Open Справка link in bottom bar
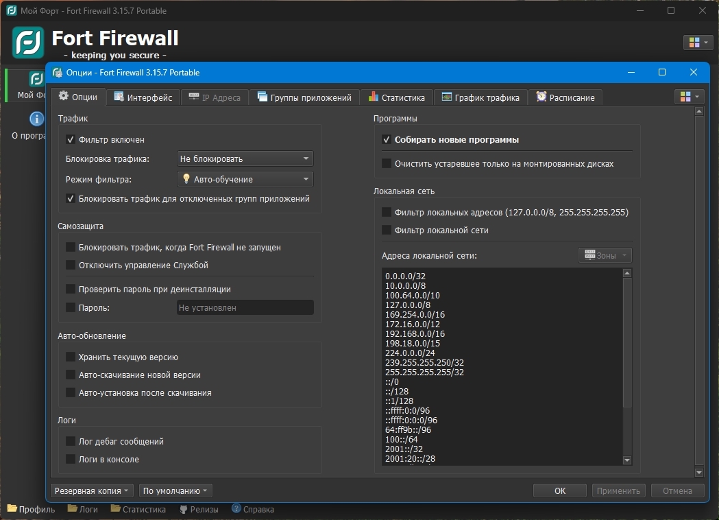Viewport: 719px width, 520px height. point(253,509)
